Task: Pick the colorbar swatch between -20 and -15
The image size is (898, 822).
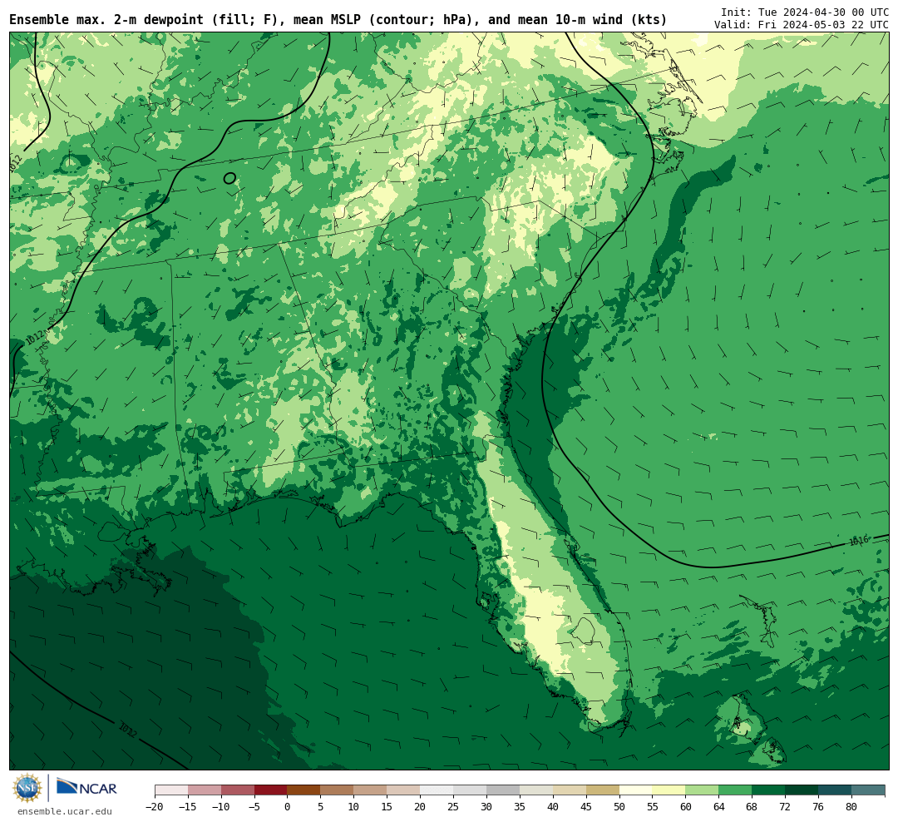Action: point(171,790)
